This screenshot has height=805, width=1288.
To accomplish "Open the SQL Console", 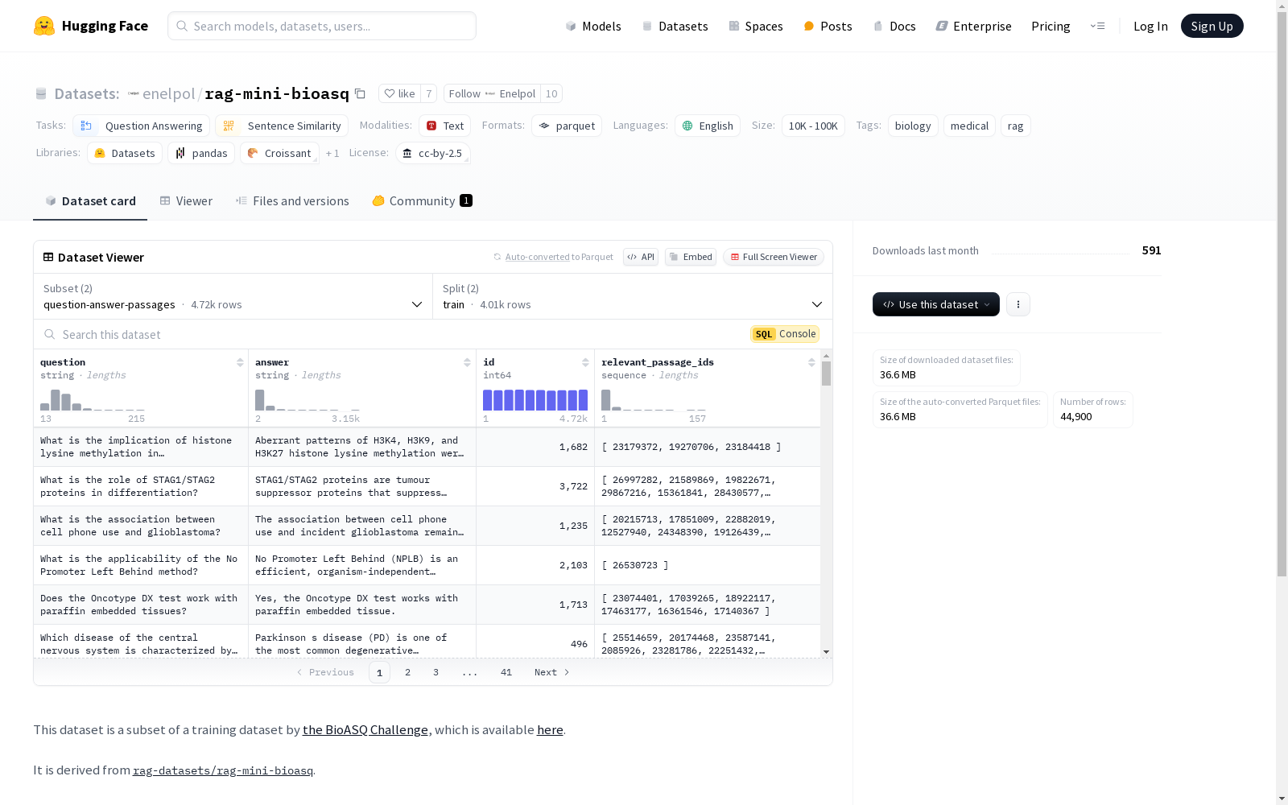I will (x=785, y=334).
